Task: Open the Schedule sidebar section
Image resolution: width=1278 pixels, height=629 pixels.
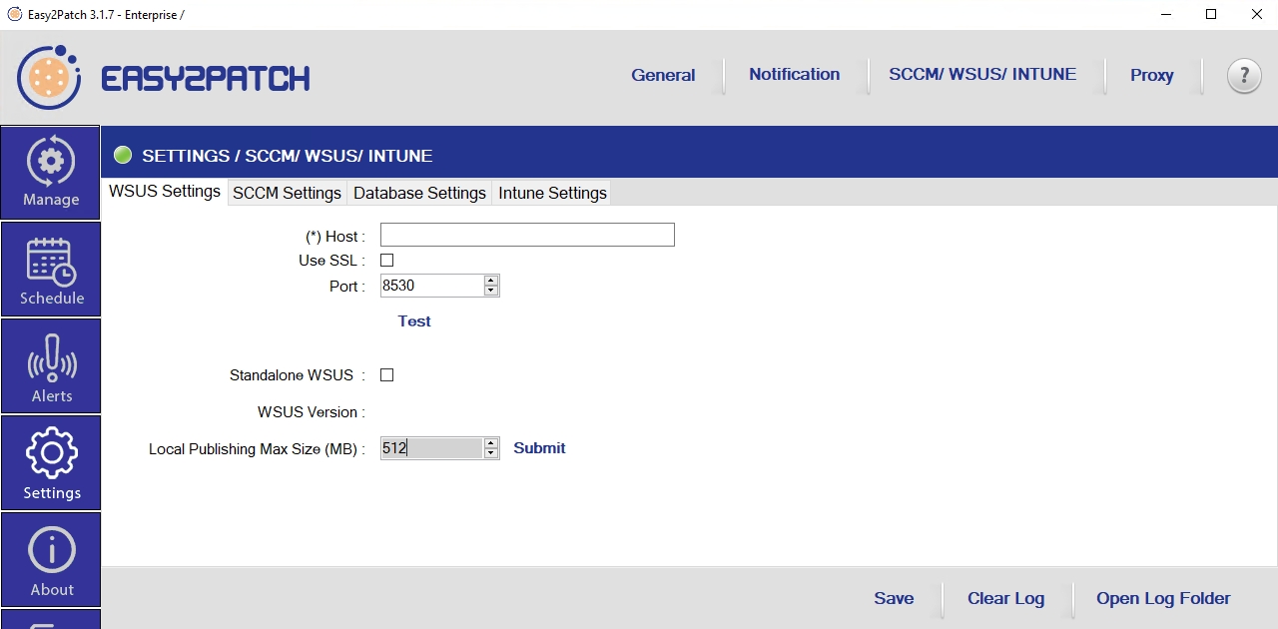Action: [51, 270]
